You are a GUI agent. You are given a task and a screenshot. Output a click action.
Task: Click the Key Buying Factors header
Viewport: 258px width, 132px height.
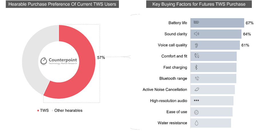point(199,4)
